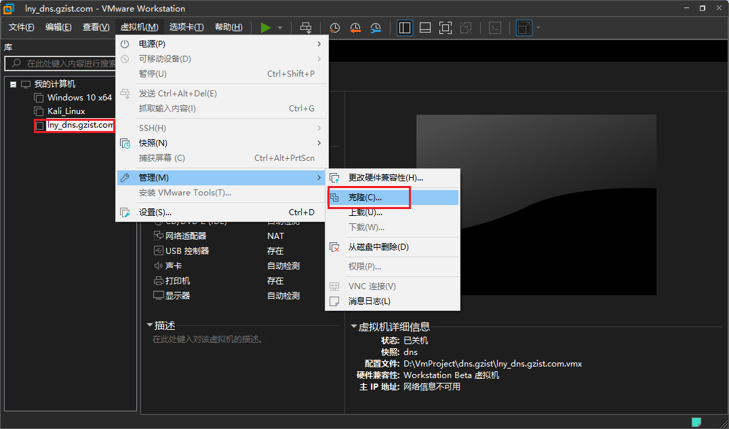The image size is (729, 429).
Task: Select the 我的计算机 library label
Action: 54,84
